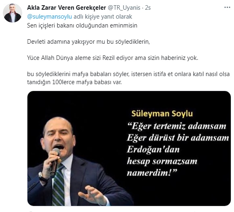Open the tweet's three-dot more options menu
This screenshot has height=212, width=234.
pos(227,7)
